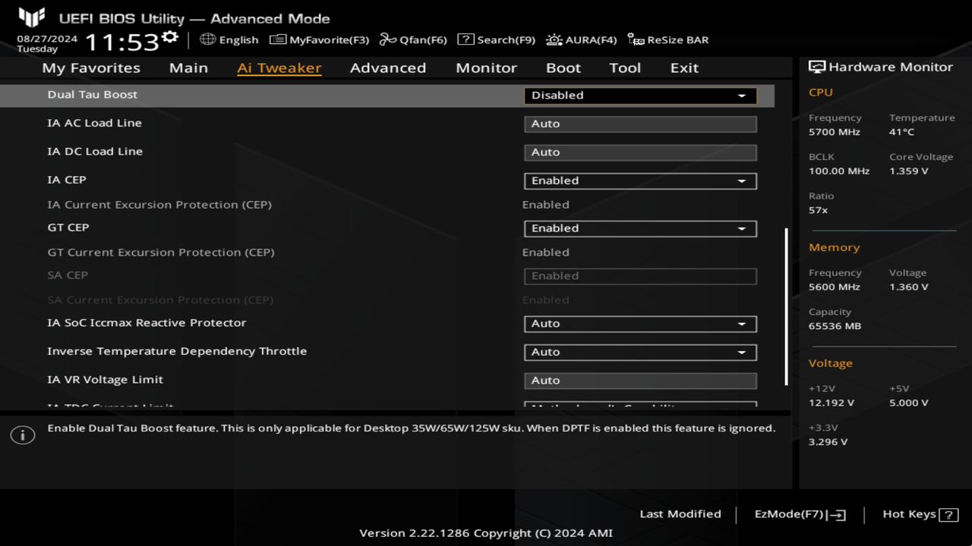Open IA SoC Iccmax Reactive Protector dropdown

tap(640, 324)
